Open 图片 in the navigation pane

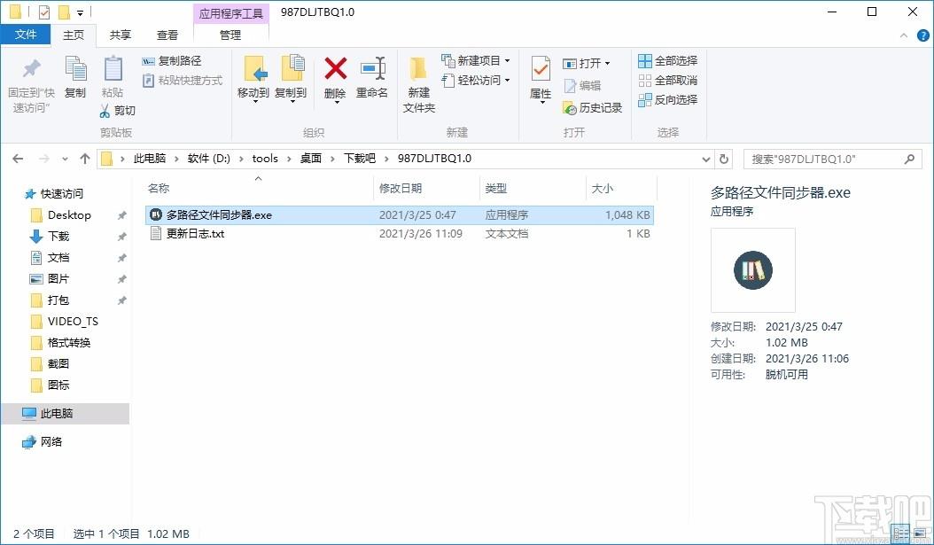[x=58, y=279]
